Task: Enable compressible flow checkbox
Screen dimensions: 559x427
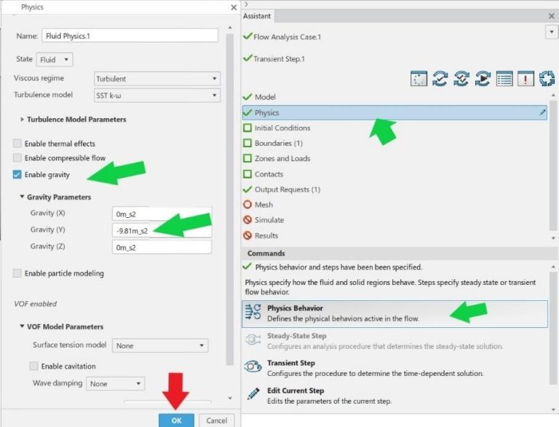Action: [x=17, y=158]
